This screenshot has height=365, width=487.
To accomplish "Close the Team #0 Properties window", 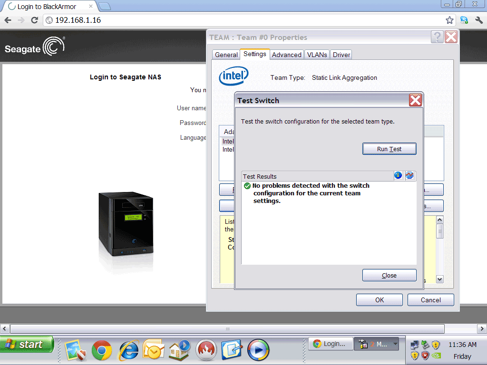I will pyautogui.click(x=451, y=37).
